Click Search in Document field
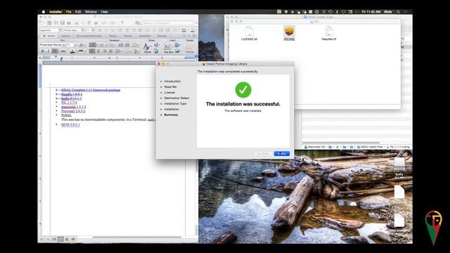This screenshot has width=450, height=253. point(164,22)
